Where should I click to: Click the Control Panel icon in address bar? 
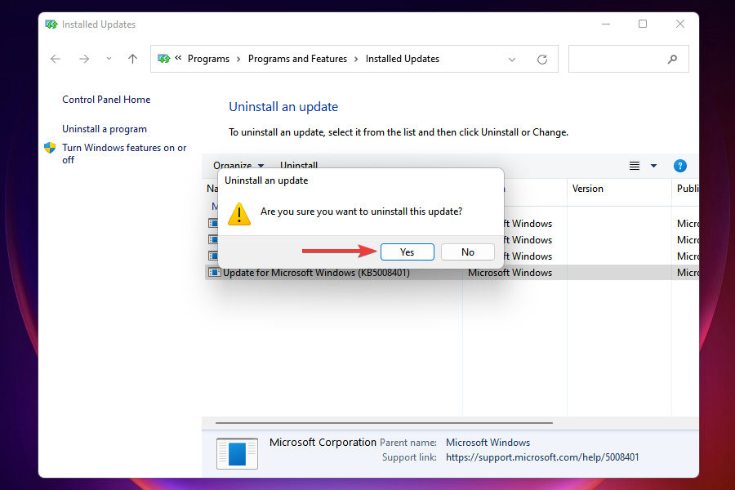163,59
